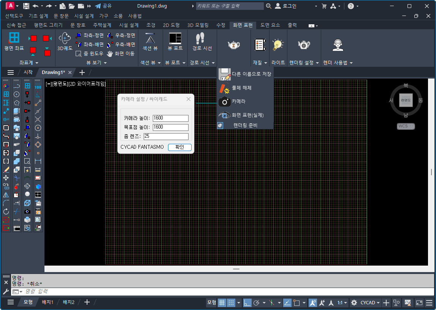Click the 섹션 뷰 icon
The image size is (436, 310).
(150, 39)
